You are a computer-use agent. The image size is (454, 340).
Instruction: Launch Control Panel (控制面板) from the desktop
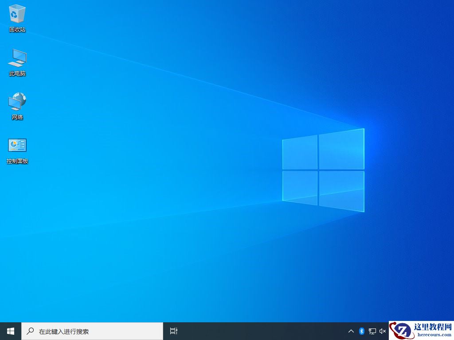[x=17, y=145]
